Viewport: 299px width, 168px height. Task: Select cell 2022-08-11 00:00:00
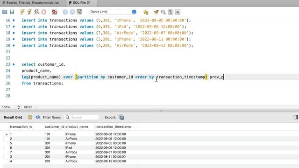[111, 157]
